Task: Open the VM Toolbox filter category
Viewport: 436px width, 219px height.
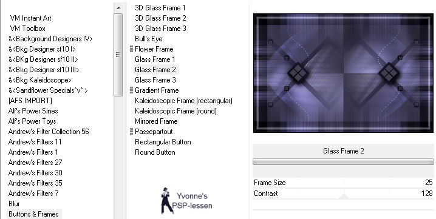Action: coord(27,29)
